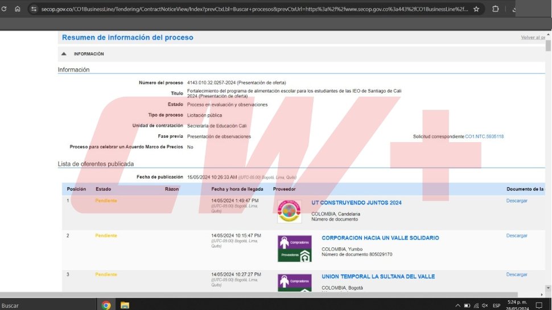Click the horizontal scrollbar at bottom
Screen dimensions: 552x310
[259, 295]
